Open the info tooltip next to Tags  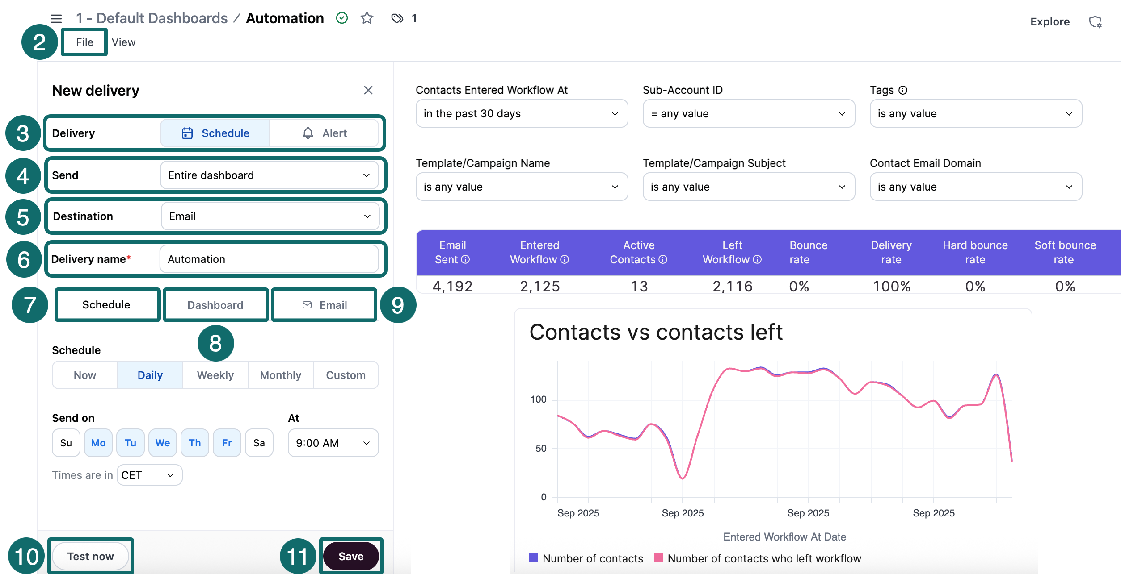click(x=903, y=90)
